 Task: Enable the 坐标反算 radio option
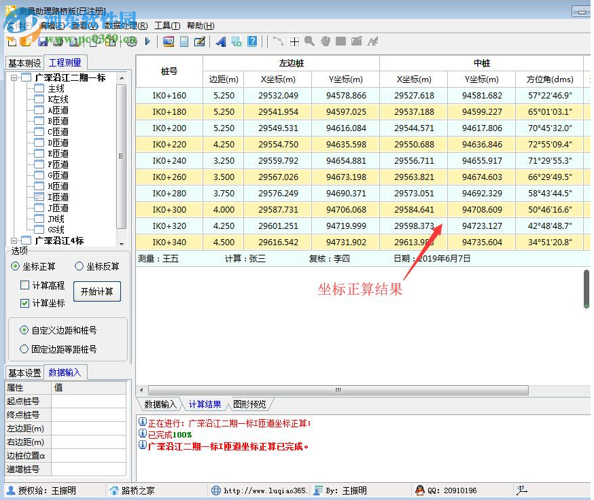(x=79, y=265)
